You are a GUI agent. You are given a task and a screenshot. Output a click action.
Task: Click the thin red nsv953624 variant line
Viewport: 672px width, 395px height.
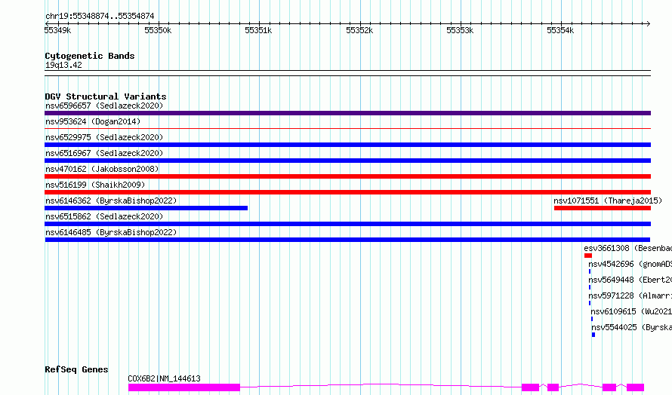tap(347, 128)
